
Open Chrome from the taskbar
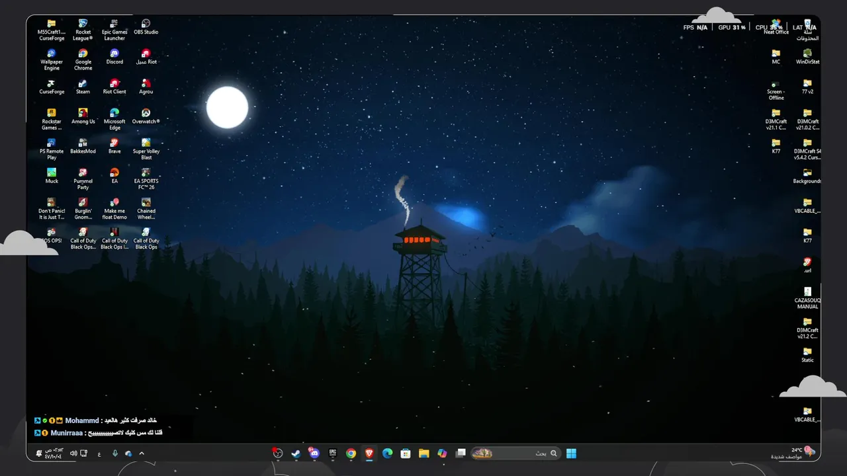[x=351, y=453]
